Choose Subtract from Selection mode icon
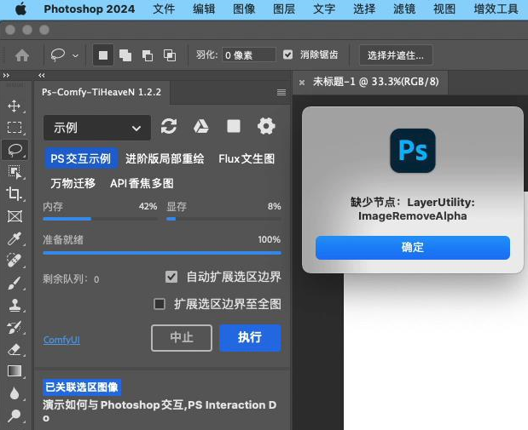The width and height of the screenshot is (528, 430). 148,55
